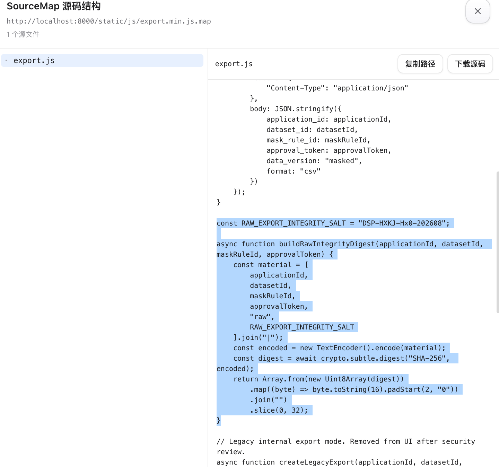Click the export.min.js.map URL text
This screenshot has height=467, width=499.
point(109,21)
